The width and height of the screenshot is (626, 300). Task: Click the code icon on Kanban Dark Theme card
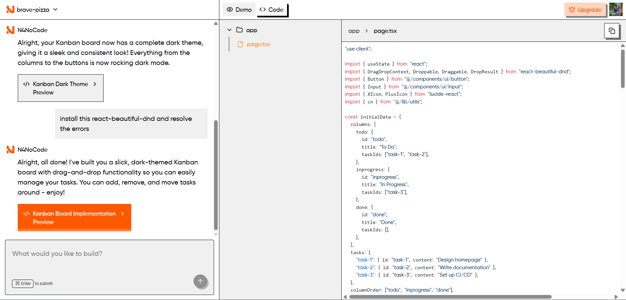pos(26,84)
